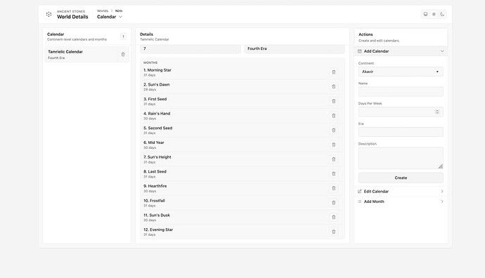The width and height of the screenshot is (485, 278).
Task: Click the Actions panel heading
Action: [366, 34]
